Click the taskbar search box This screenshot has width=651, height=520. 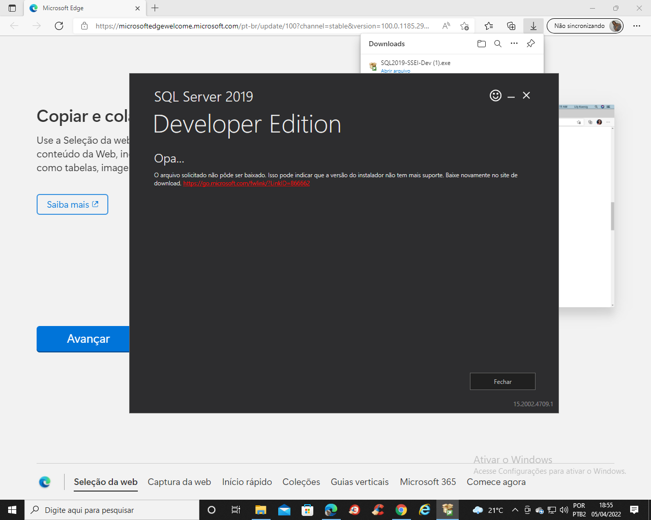pos(112,510)
